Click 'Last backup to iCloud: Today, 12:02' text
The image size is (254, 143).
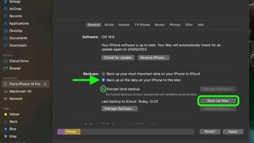pyautogui.click(x=130, y=102)
